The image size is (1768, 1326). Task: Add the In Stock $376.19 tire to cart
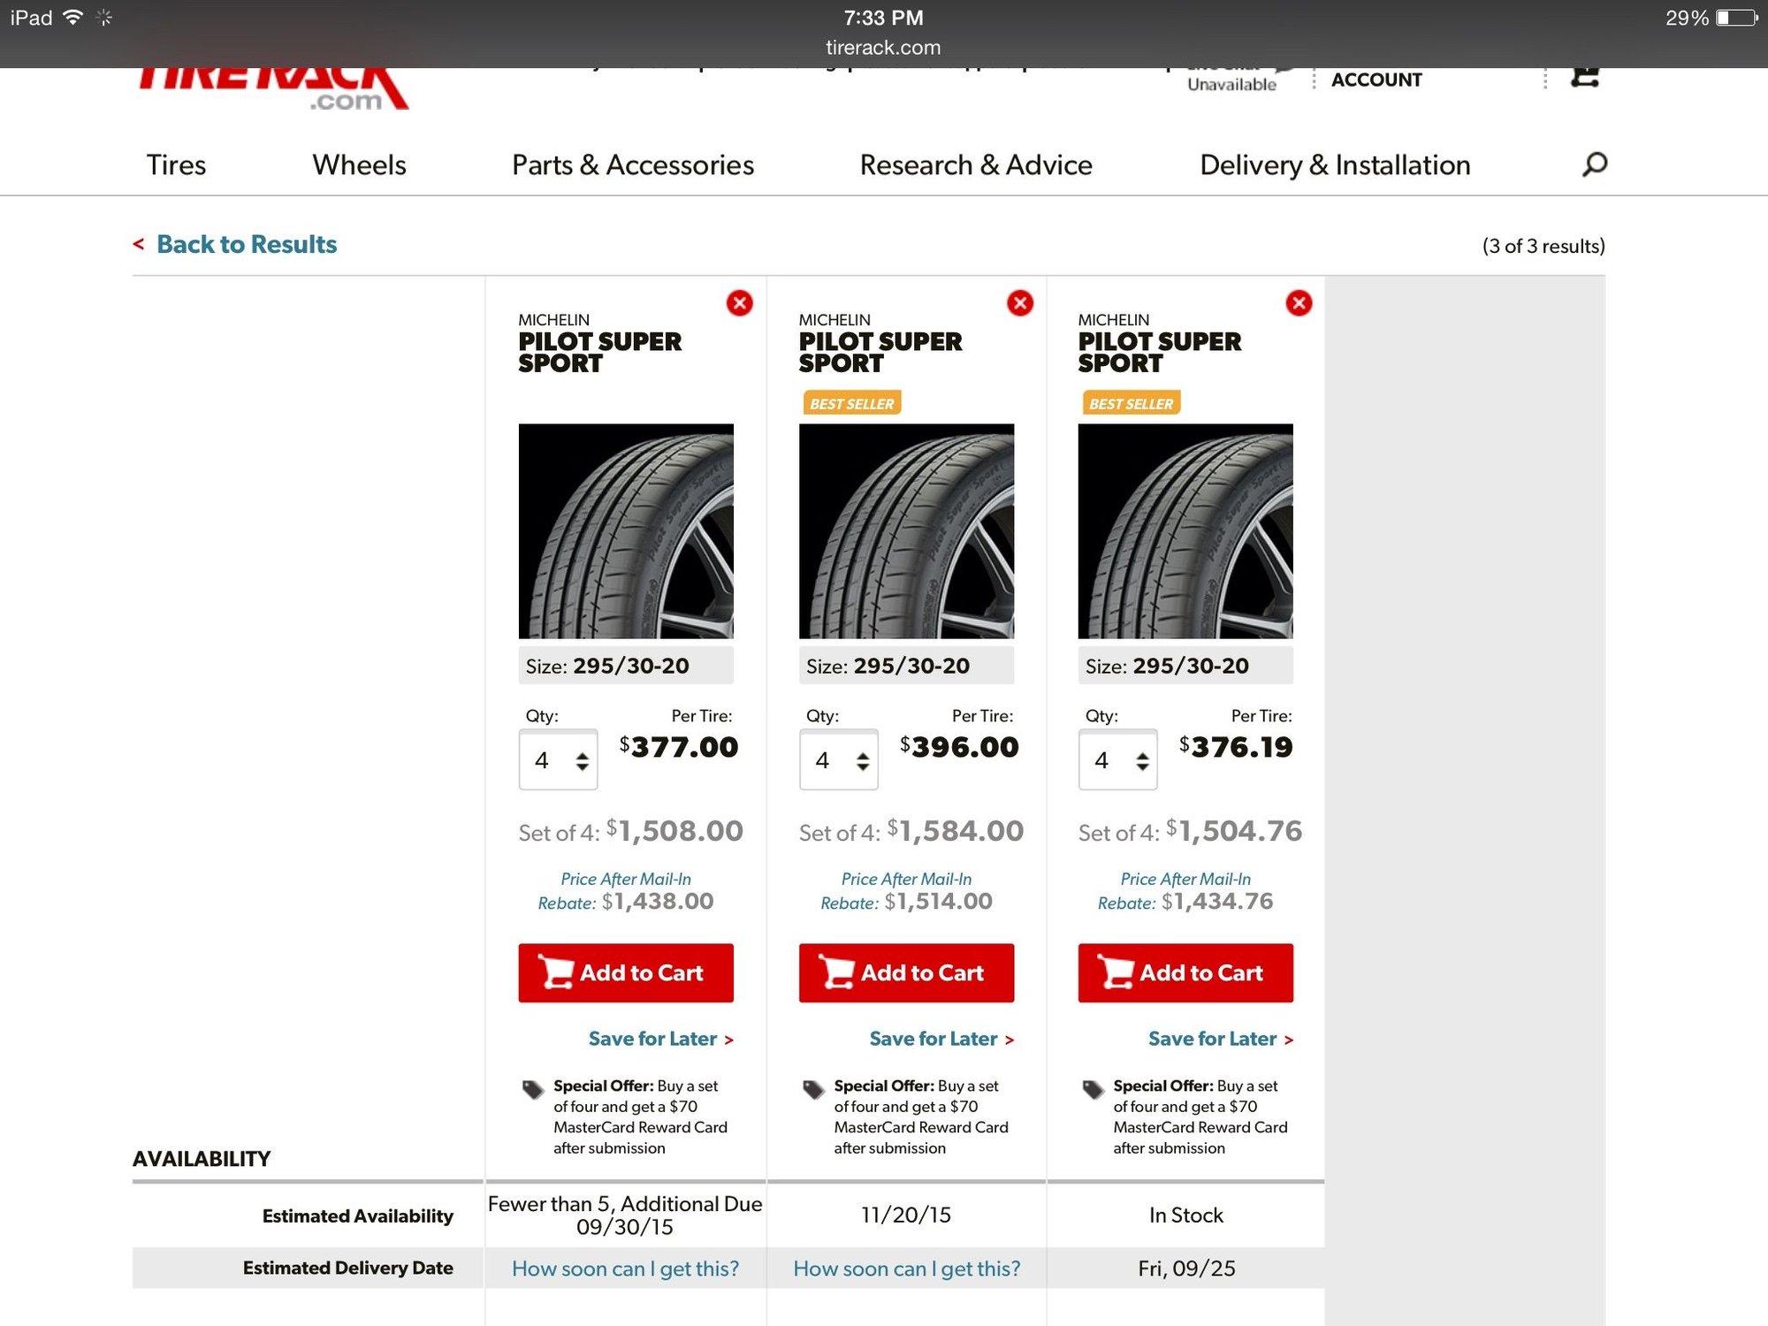point(1185,972)
